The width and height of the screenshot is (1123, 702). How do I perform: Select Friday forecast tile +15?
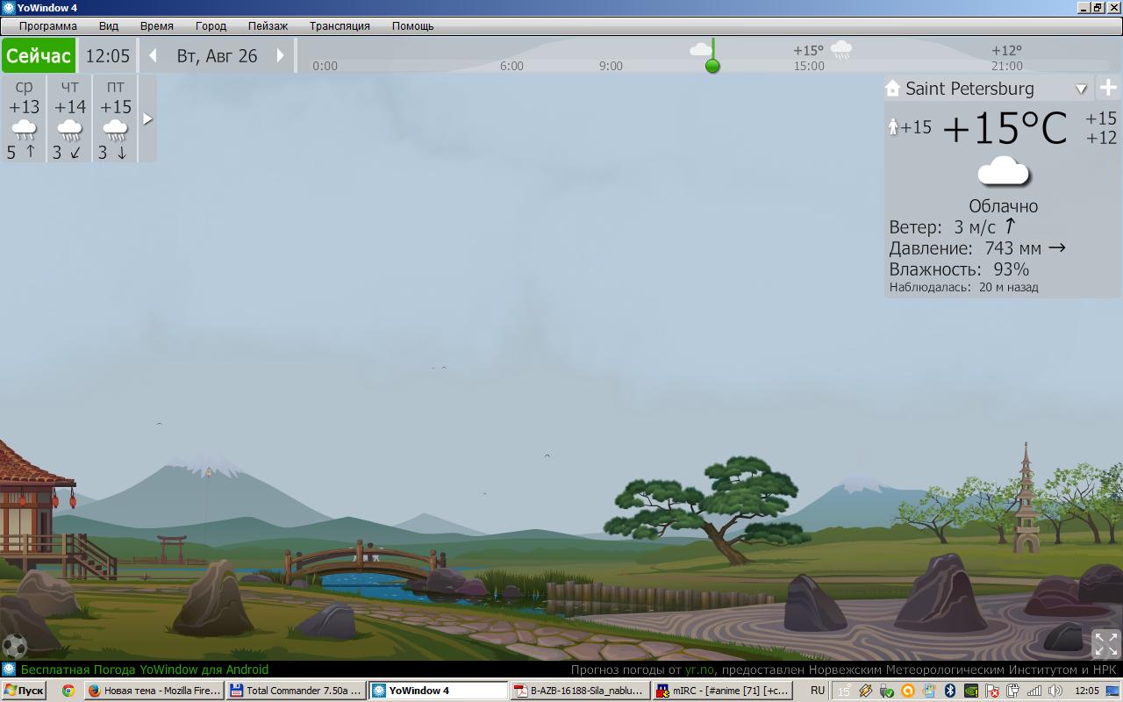(115, 118)
